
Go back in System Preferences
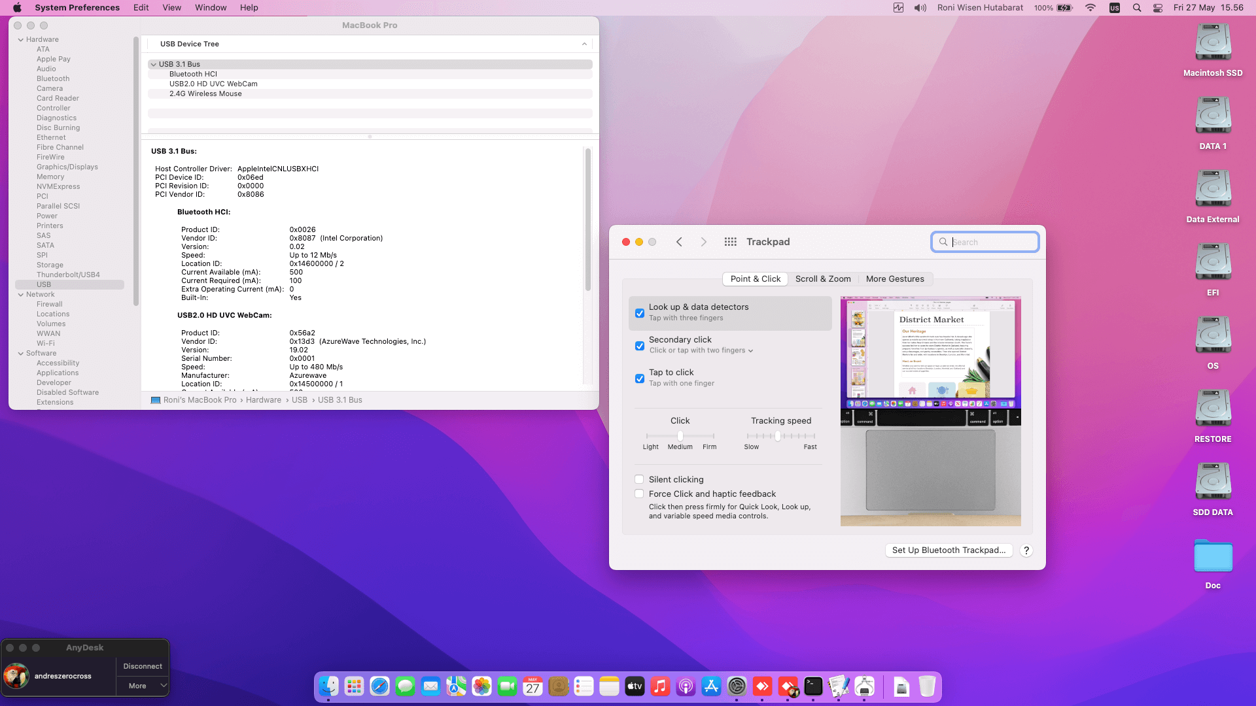point(680,242)
